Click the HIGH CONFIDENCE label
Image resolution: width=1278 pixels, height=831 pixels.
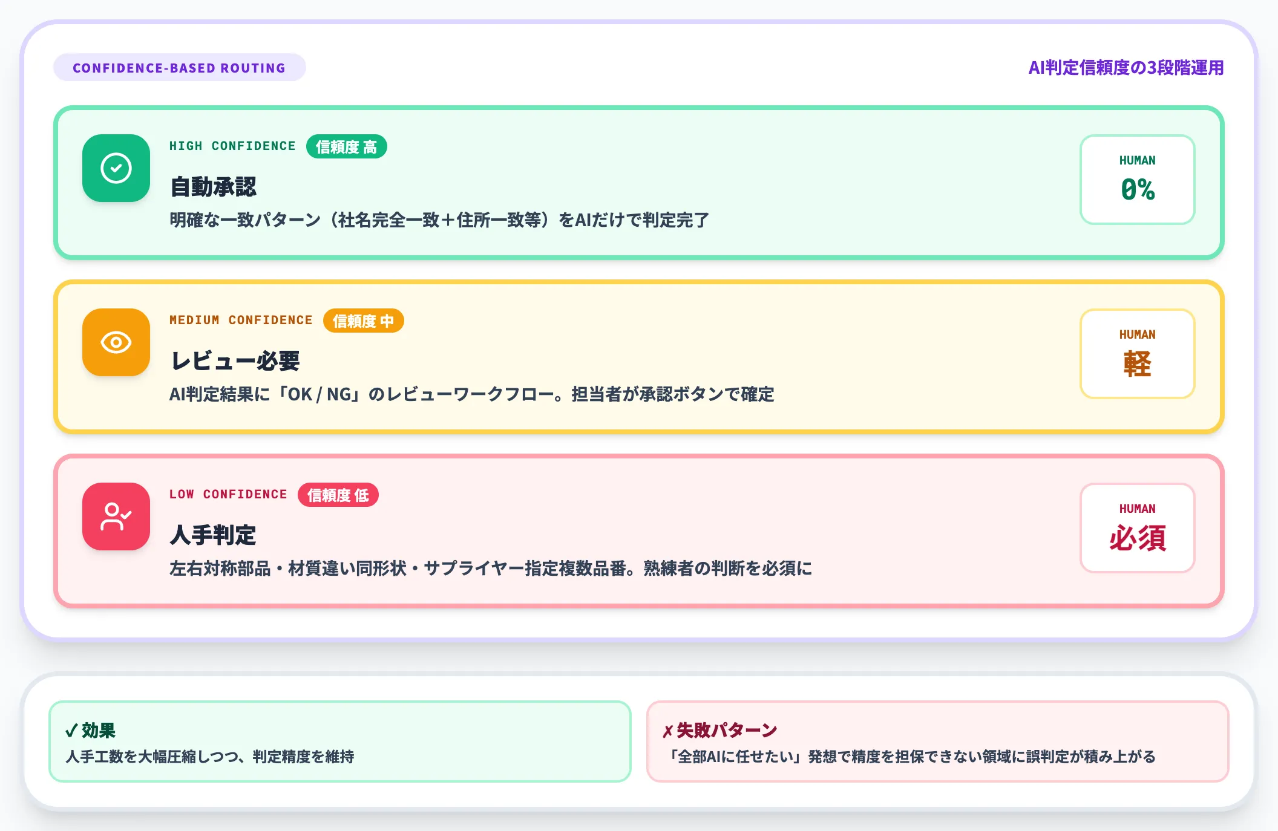[232, 146]
